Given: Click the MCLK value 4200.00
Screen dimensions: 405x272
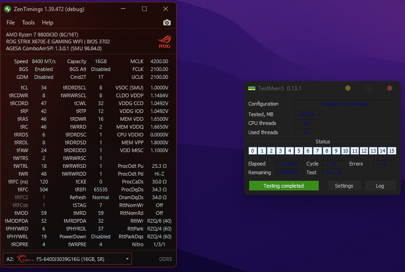Looking at the screenshot, I should (x=159, y=61).
